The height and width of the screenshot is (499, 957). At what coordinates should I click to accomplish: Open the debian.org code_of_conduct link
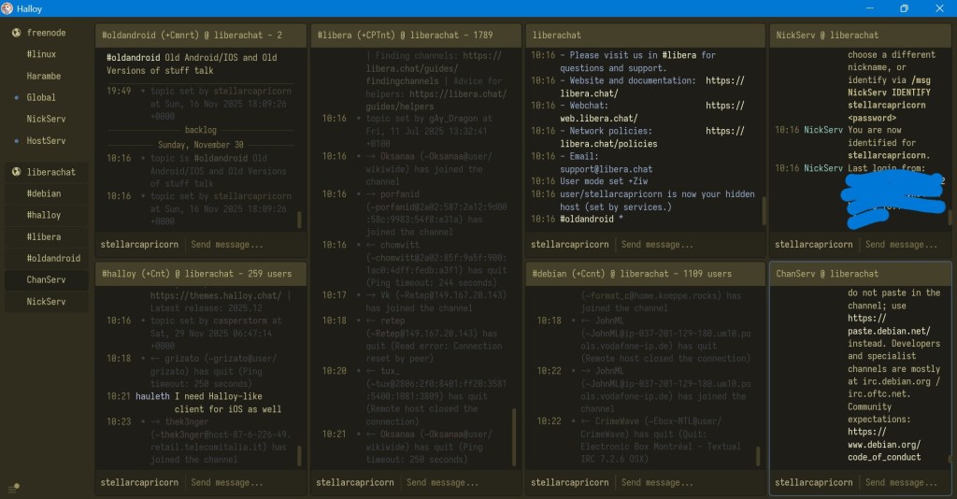click(x=884, y=445)
